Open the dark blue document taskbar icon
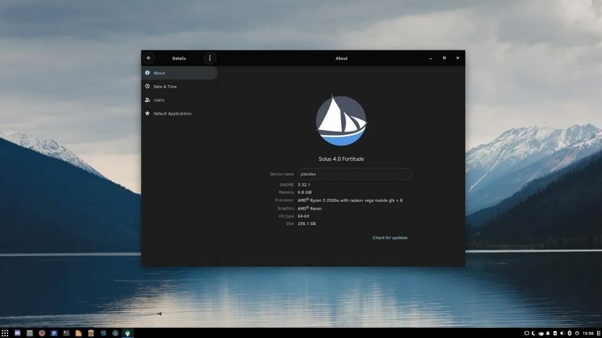The width and height of the screenshot is (602, 338). click(103, 333)
